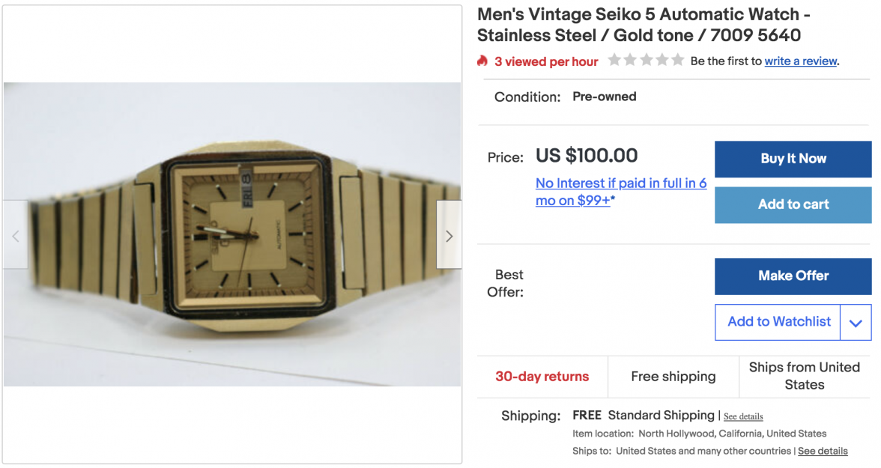Viewport: 881px width, 468px height.
Task: Open the No Interest financing offer link
Action: click(x=620, y=192)
